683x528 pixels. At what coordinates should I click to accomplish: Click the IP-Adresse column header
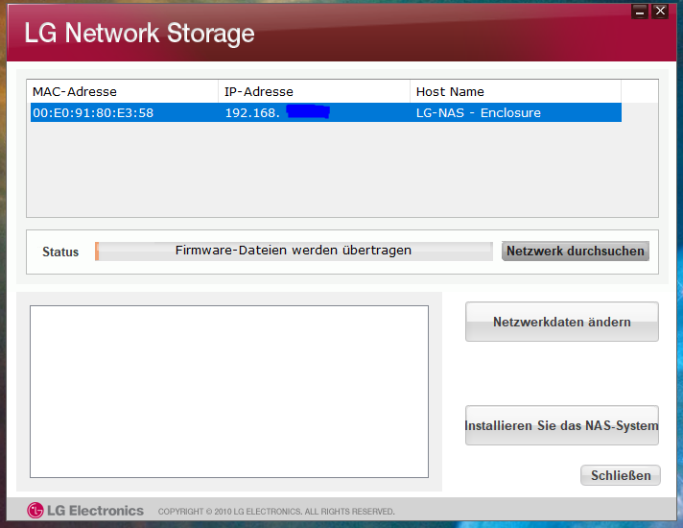314,91
